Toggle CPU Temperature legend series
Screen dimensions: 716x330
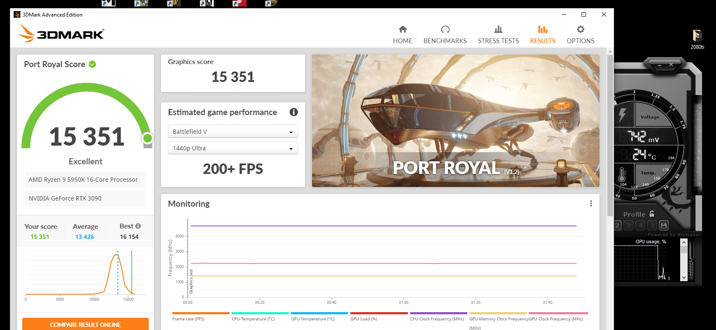coord(260,316)
